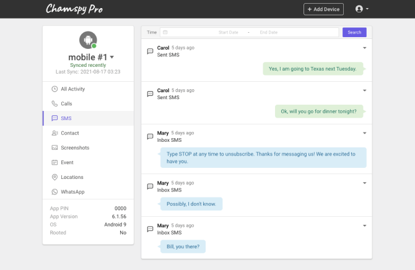Click the WhatsApp icon in sidebar
This screenshot has width=415, height=270.
(55, 192)
